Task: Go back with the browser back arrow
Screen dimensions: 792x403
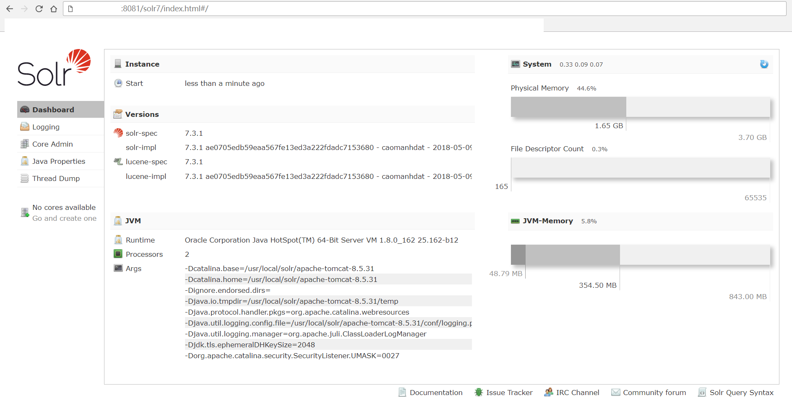Action: [x=10, y=8]
